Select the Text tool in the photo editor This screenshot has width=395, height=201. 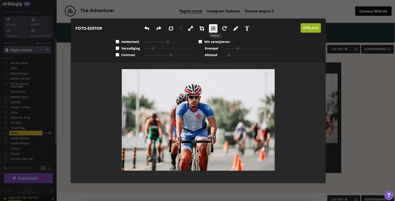click(247, 28)
